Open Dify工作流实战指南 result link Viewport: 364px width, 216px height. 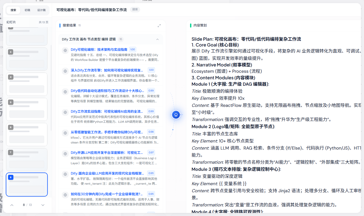(107, 111)
